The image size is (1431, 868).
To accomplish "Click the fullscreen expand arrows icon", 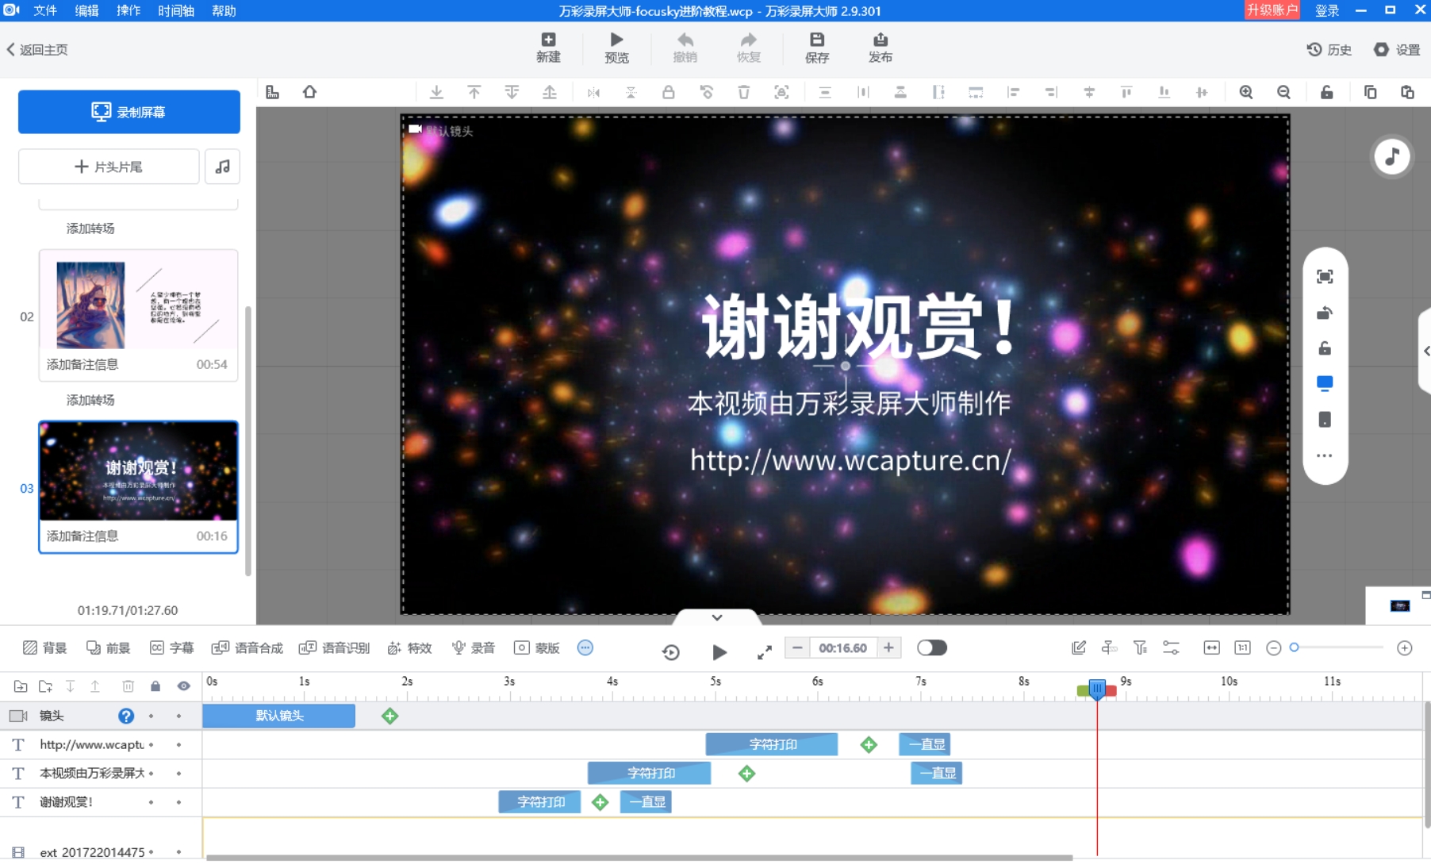I will point(765,652).
